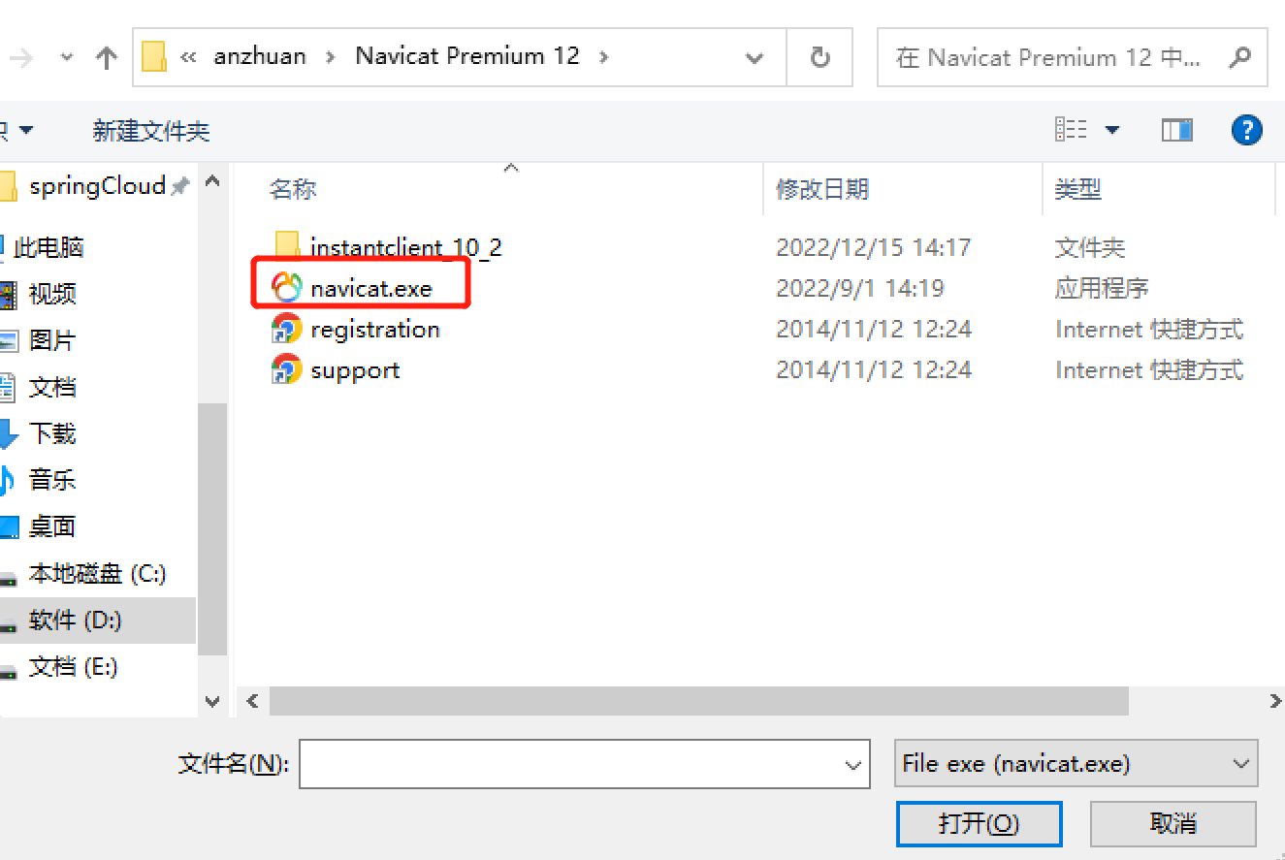1285x860 pixels.
Task: Open the address bar history dropdown
Action: [x=755, y=58]
